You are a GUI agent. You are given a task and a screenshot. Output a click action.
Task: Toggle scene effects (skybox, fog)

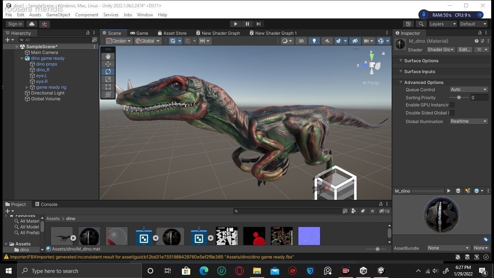338,41
